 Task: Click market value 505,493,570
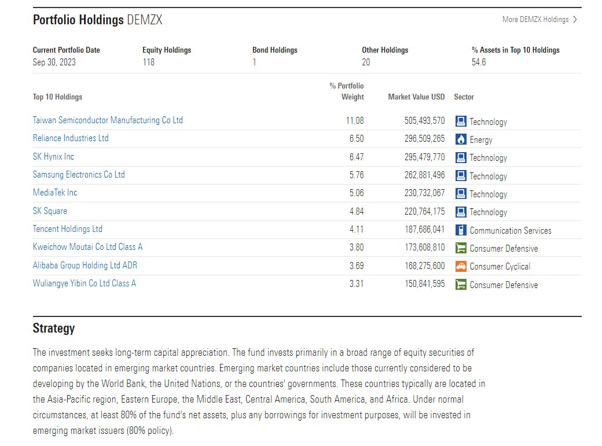tap(425, 120)
